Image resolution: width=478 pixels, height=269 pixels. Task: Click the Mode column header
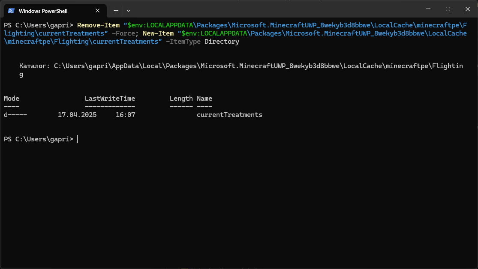[12, 99]
